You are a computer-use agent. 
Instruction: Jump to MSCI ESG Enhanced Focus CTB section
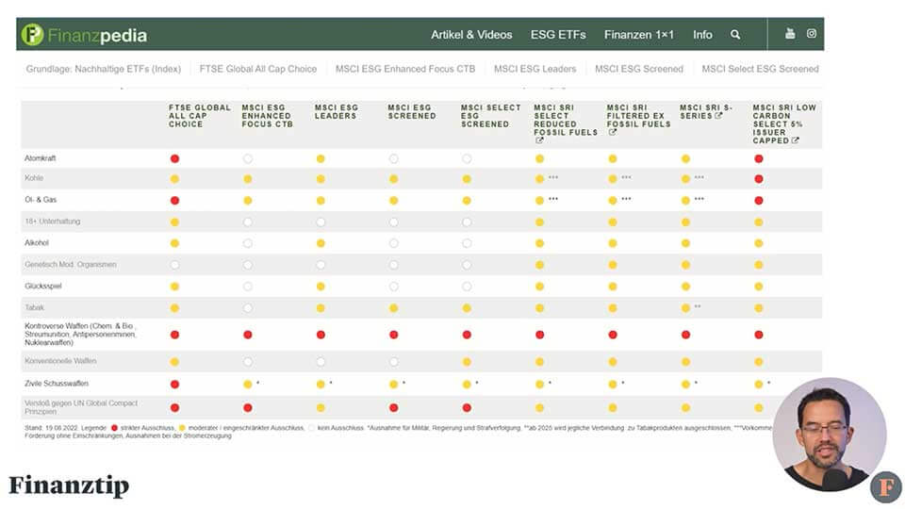(x=405, y=69)
